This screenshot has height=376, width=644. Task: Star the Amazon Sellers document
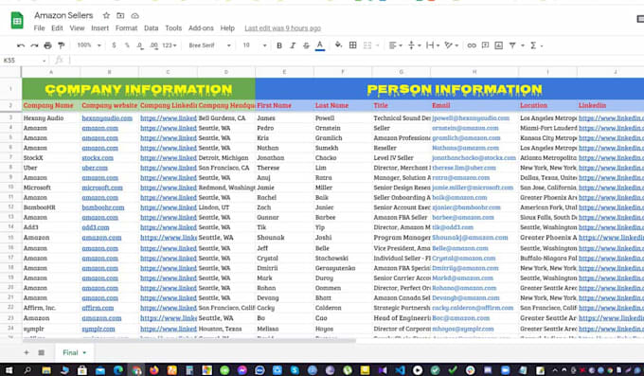tap(106, 15)
